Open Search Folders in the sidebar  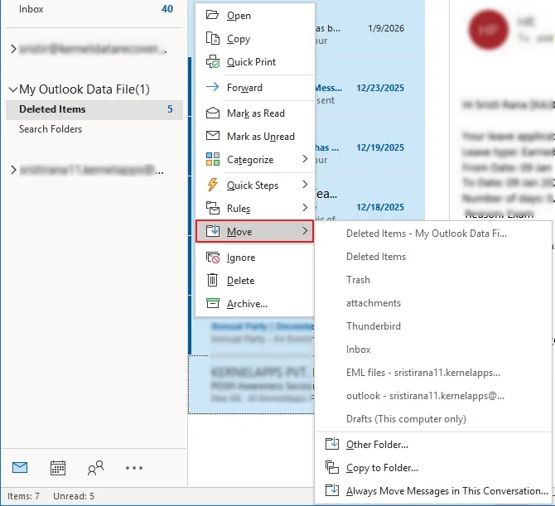[x=51, y=129]
